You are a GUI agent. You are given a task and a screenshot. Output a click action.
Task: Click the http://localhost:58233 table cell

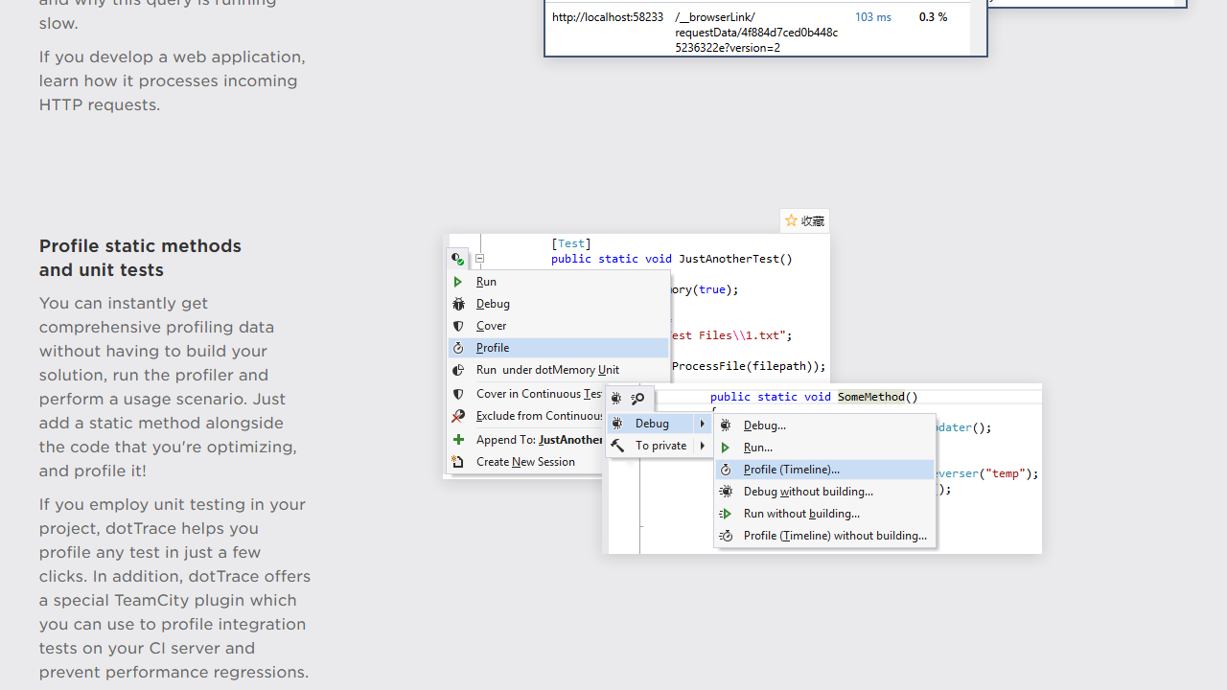608,17
